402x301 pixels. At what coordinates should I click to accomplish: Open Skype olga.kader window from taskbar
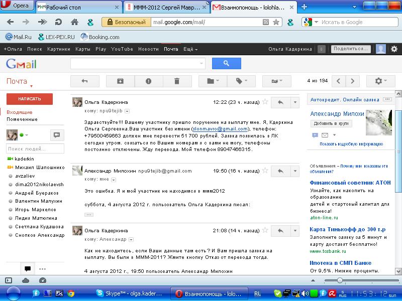point(130,293)
